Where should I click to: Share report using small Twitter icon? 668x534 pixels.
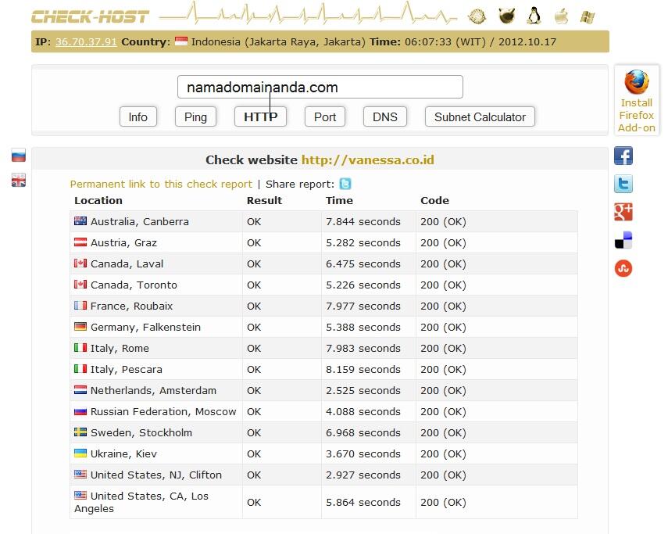(x=345, y=184)
